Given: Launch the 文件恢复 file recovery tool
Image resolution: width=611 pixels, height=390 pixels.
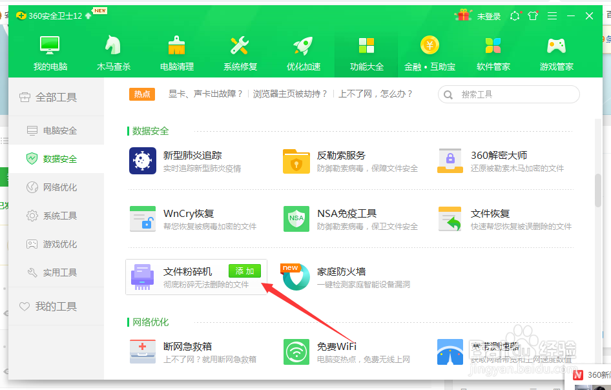Looking at the screenshot, I should tap(450, 219).
